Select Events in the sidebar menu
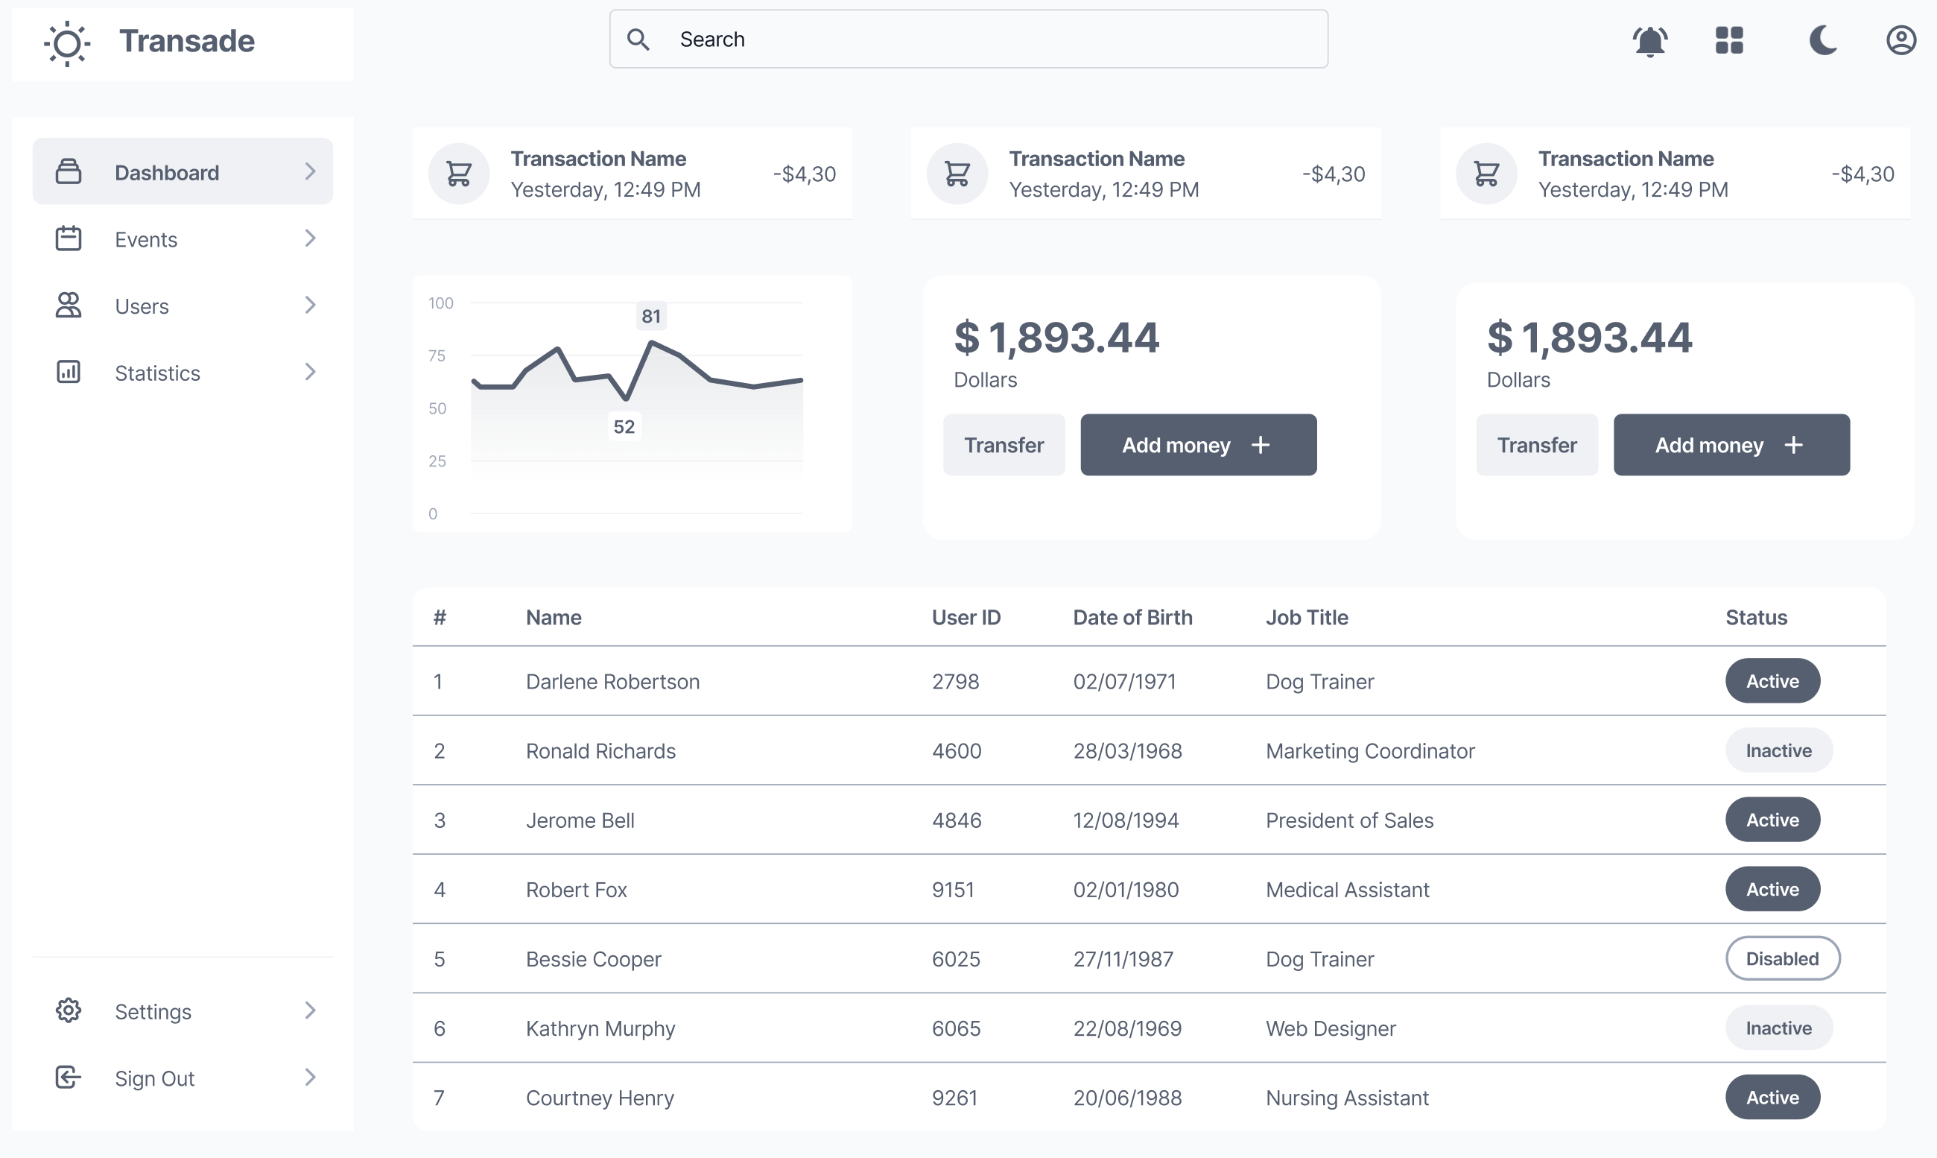Viewport: 1937px width, 1158px height. click(x=146, y=238)
